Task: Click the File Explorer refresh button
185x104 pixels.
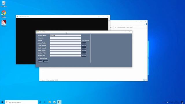Action: click(111, 27)
